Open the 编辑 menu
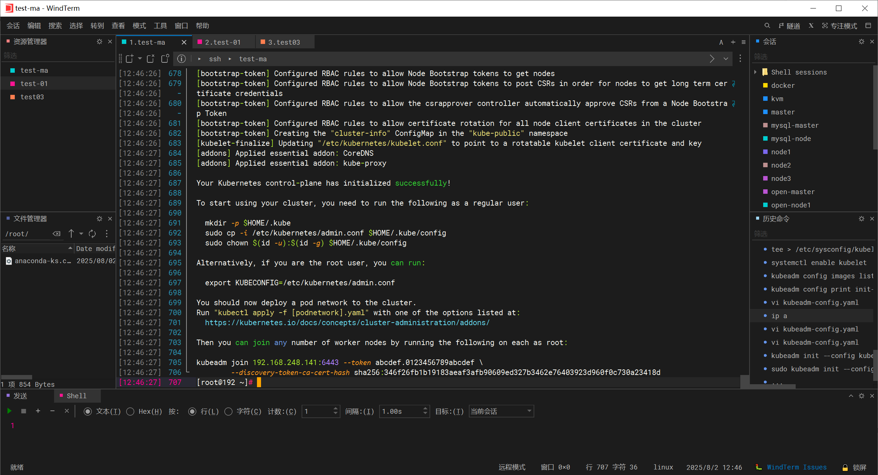The image size is (878, 475). [x=34, y=26]
